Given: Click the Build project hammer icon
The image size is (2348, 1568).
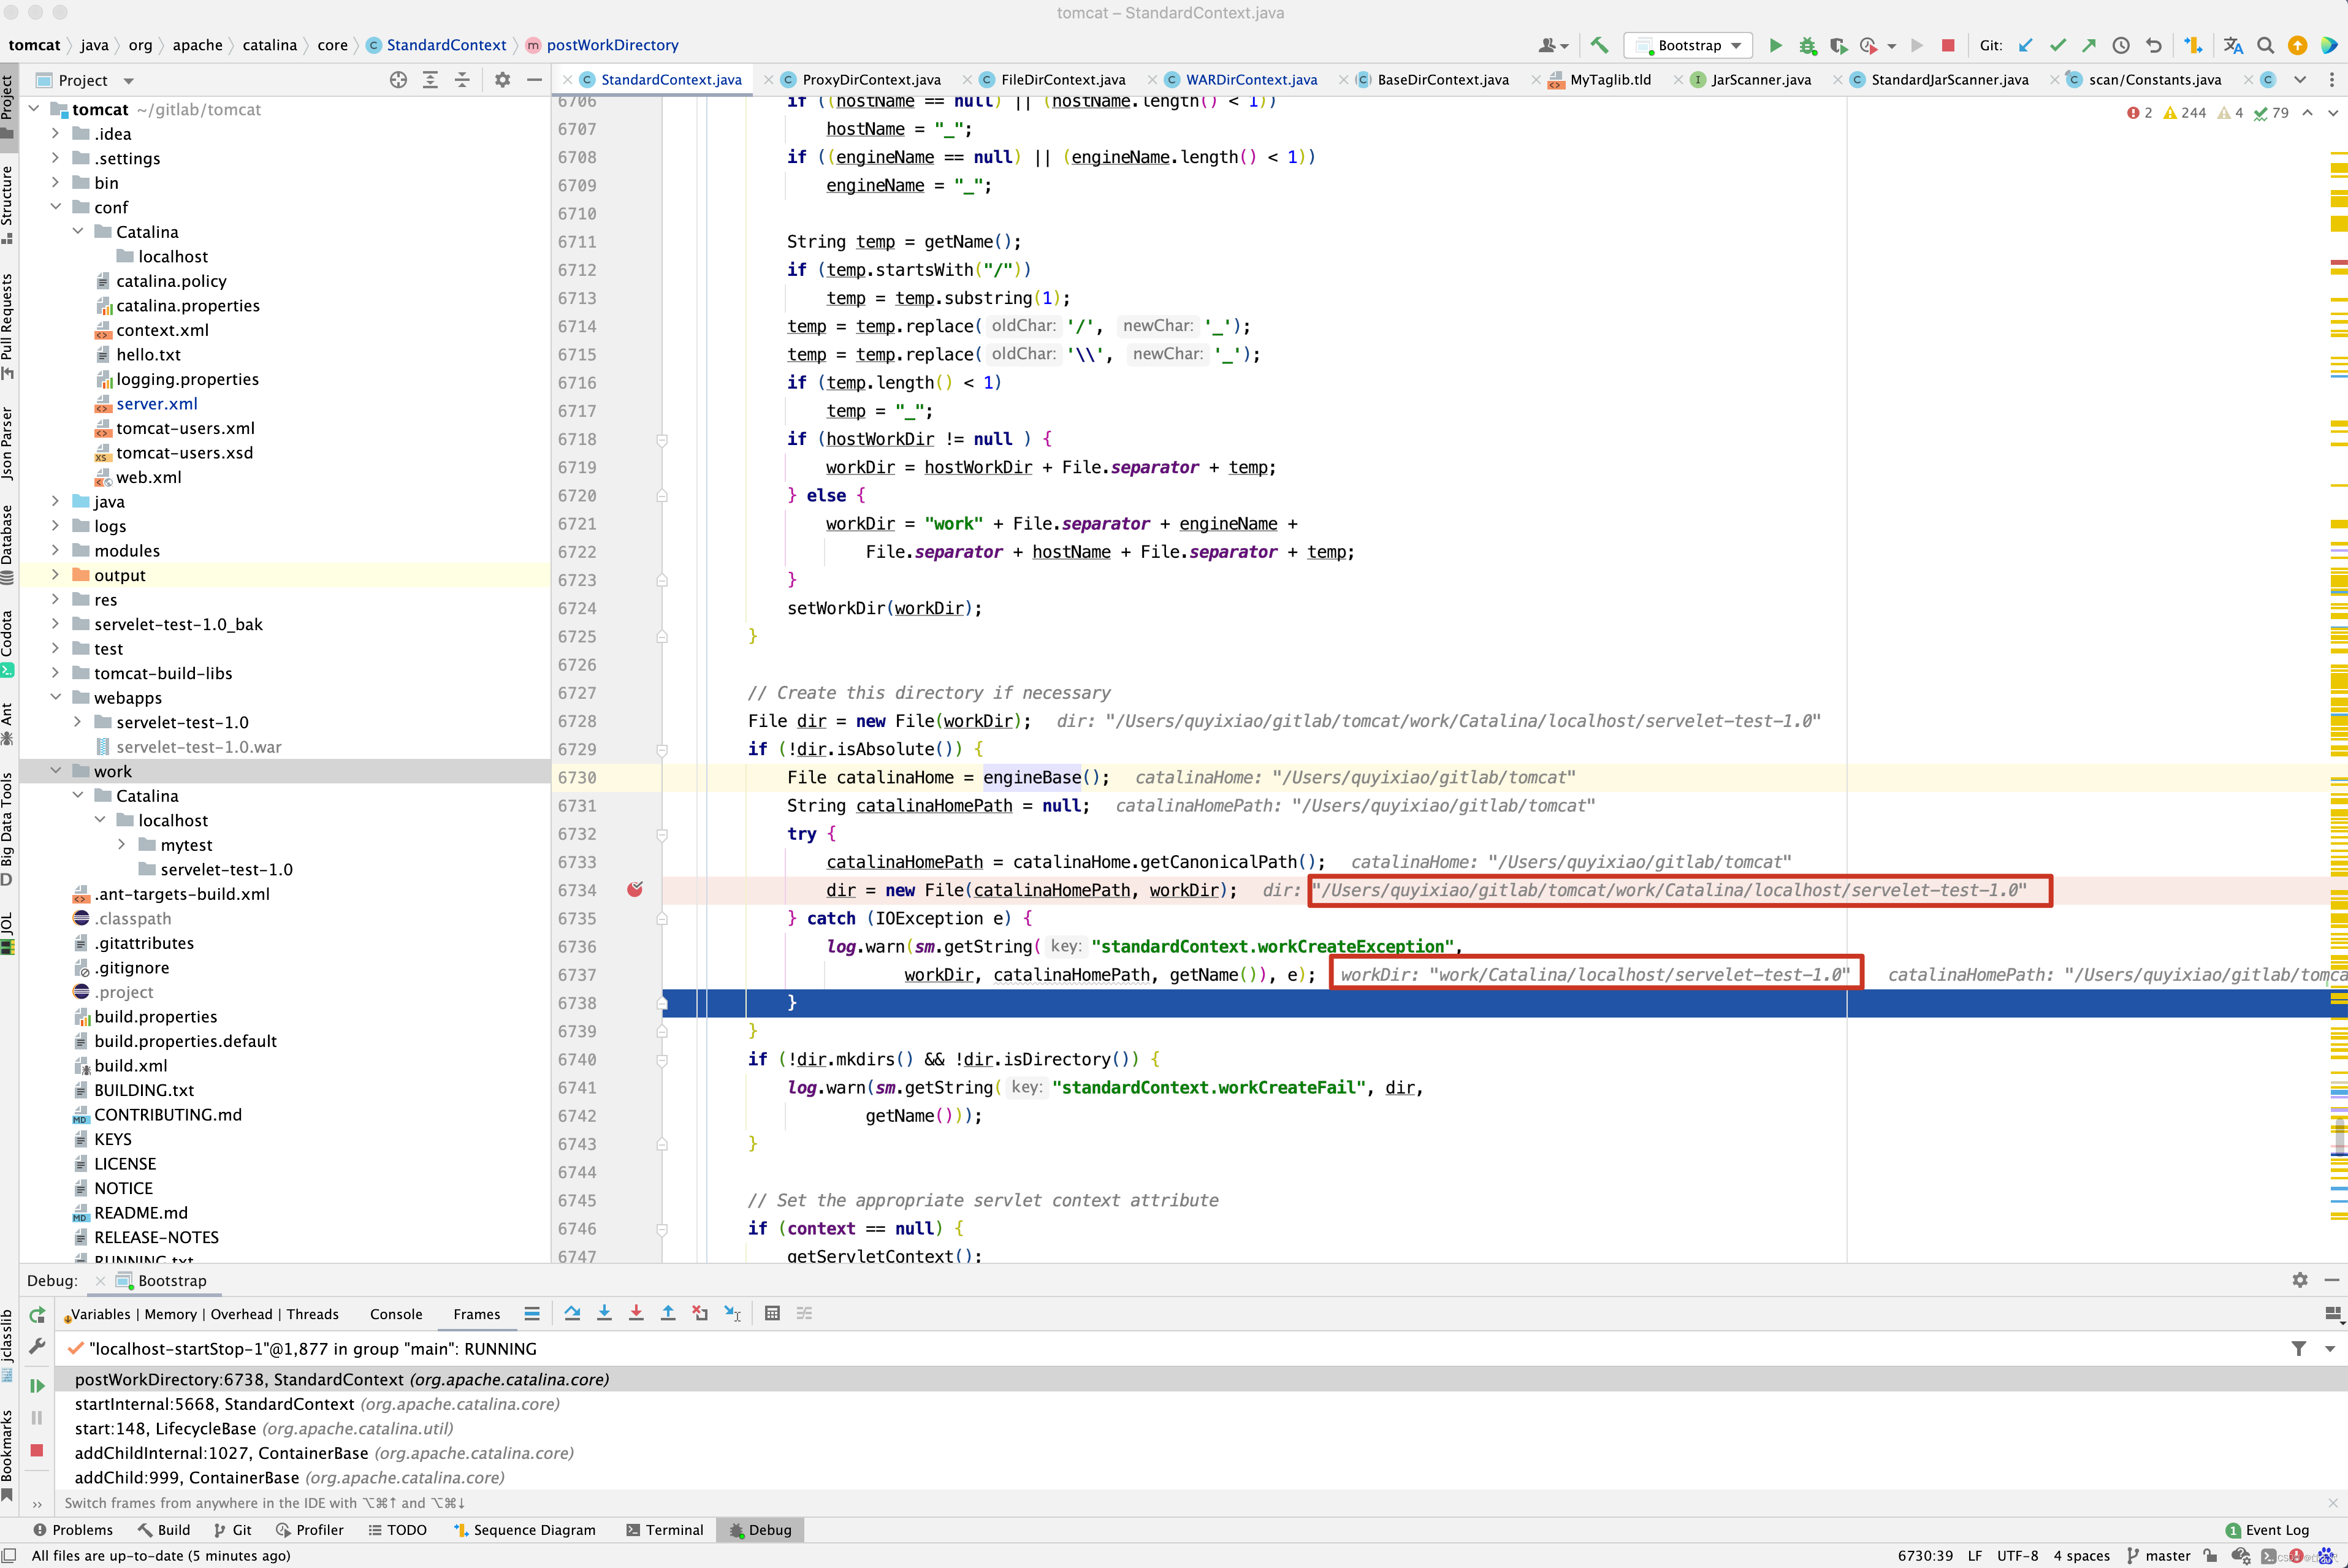Looking at the screenshot, I should 1599,45.
